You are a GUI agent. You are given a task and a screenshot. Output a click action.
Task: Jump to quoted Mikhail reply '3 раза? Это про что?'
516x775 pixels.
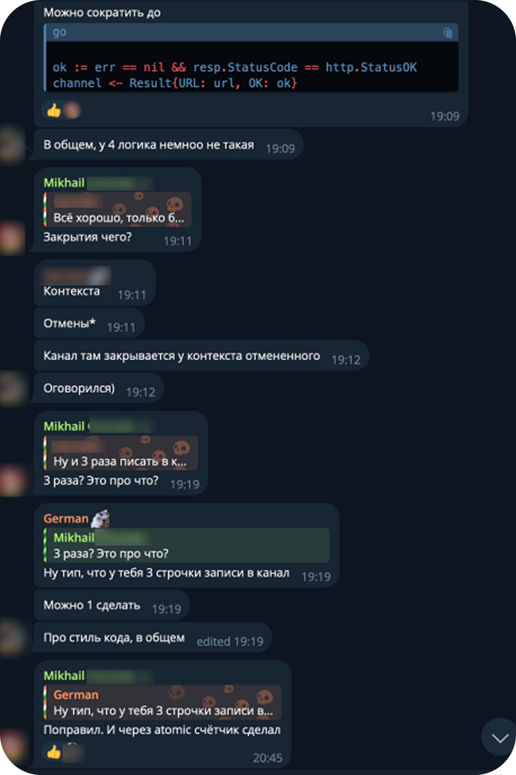[187, 545]
